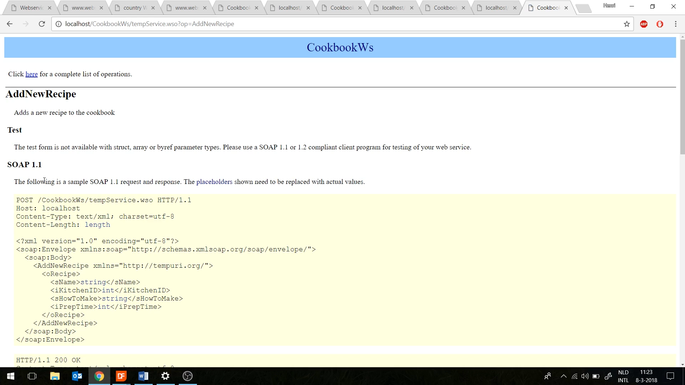Click the CookbookWs header title
685x385 pixels.
point(340,47)
